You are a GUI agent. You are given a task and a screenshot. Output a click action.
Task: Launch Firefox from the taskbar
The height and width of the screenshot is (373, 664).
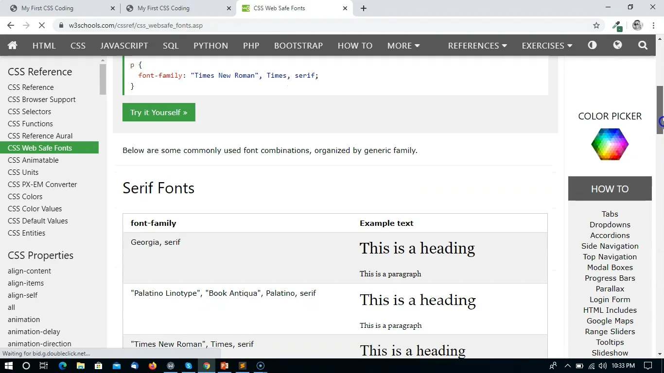pos(153,366)
